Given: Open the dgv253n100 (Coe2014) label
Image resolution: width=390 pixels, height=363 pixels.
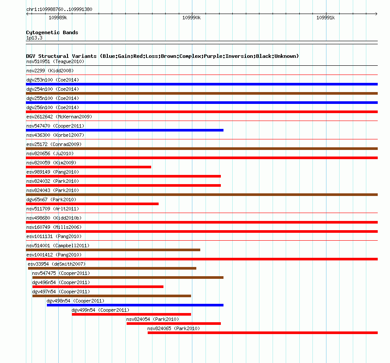Looking at the screenshot, I should click(53, 80).
